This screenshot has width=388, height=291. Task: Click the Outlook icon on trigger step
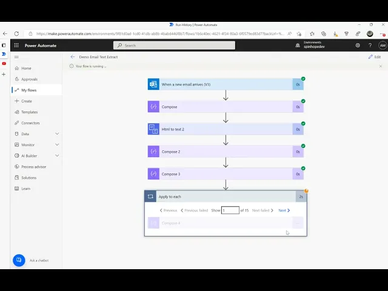(x=153, y=84)
